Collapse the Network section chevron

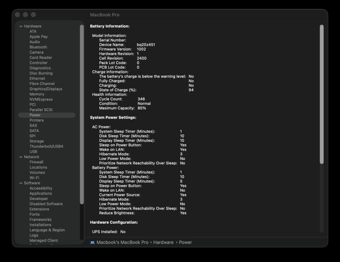point(21,157)
